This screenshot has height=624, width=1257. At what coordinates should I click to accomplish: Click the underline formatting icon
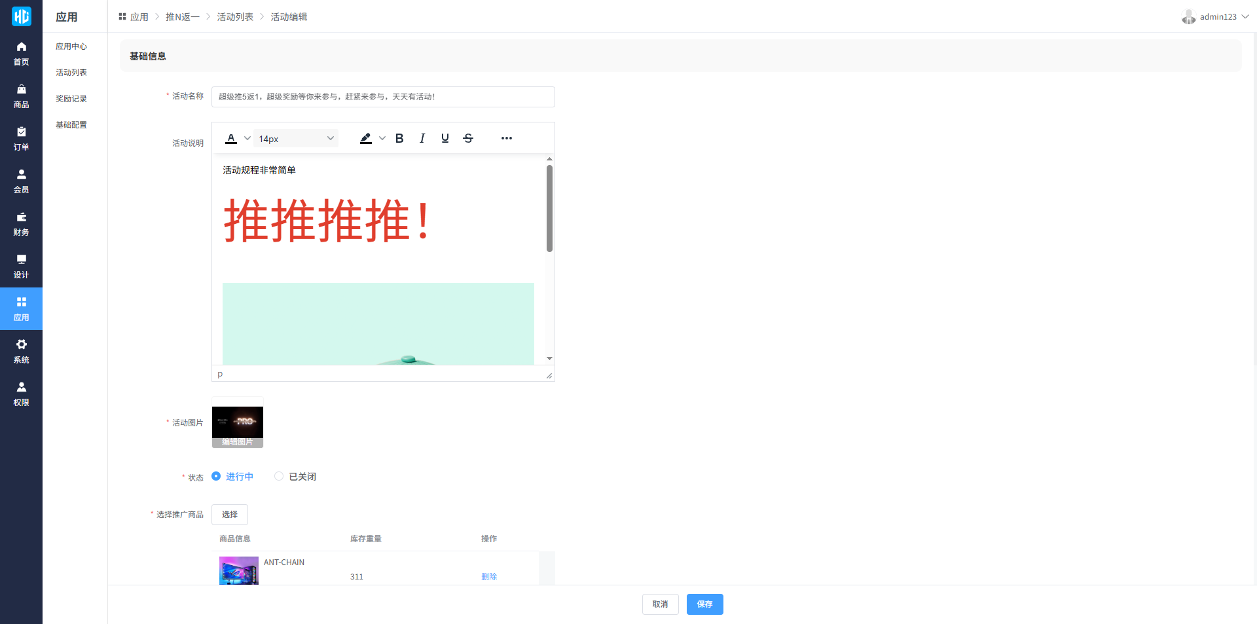pos(445,138)
